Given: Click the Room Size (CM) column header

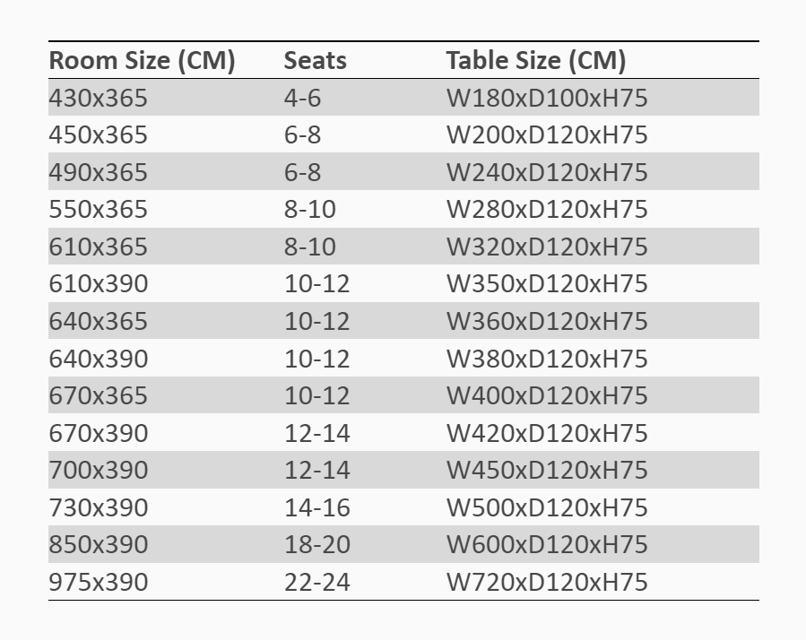Looking at the screenshot, I should pos(142,61).
